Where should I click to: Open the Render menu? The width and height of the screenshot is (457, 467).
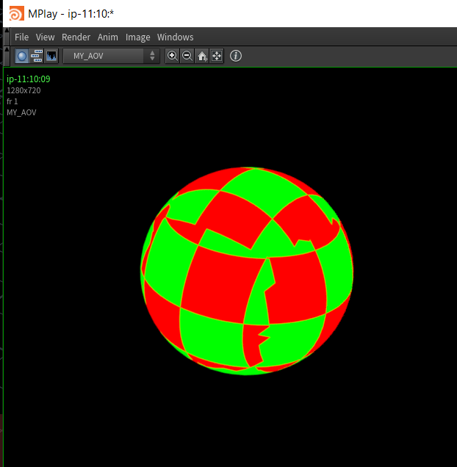[x=76, y=37]
